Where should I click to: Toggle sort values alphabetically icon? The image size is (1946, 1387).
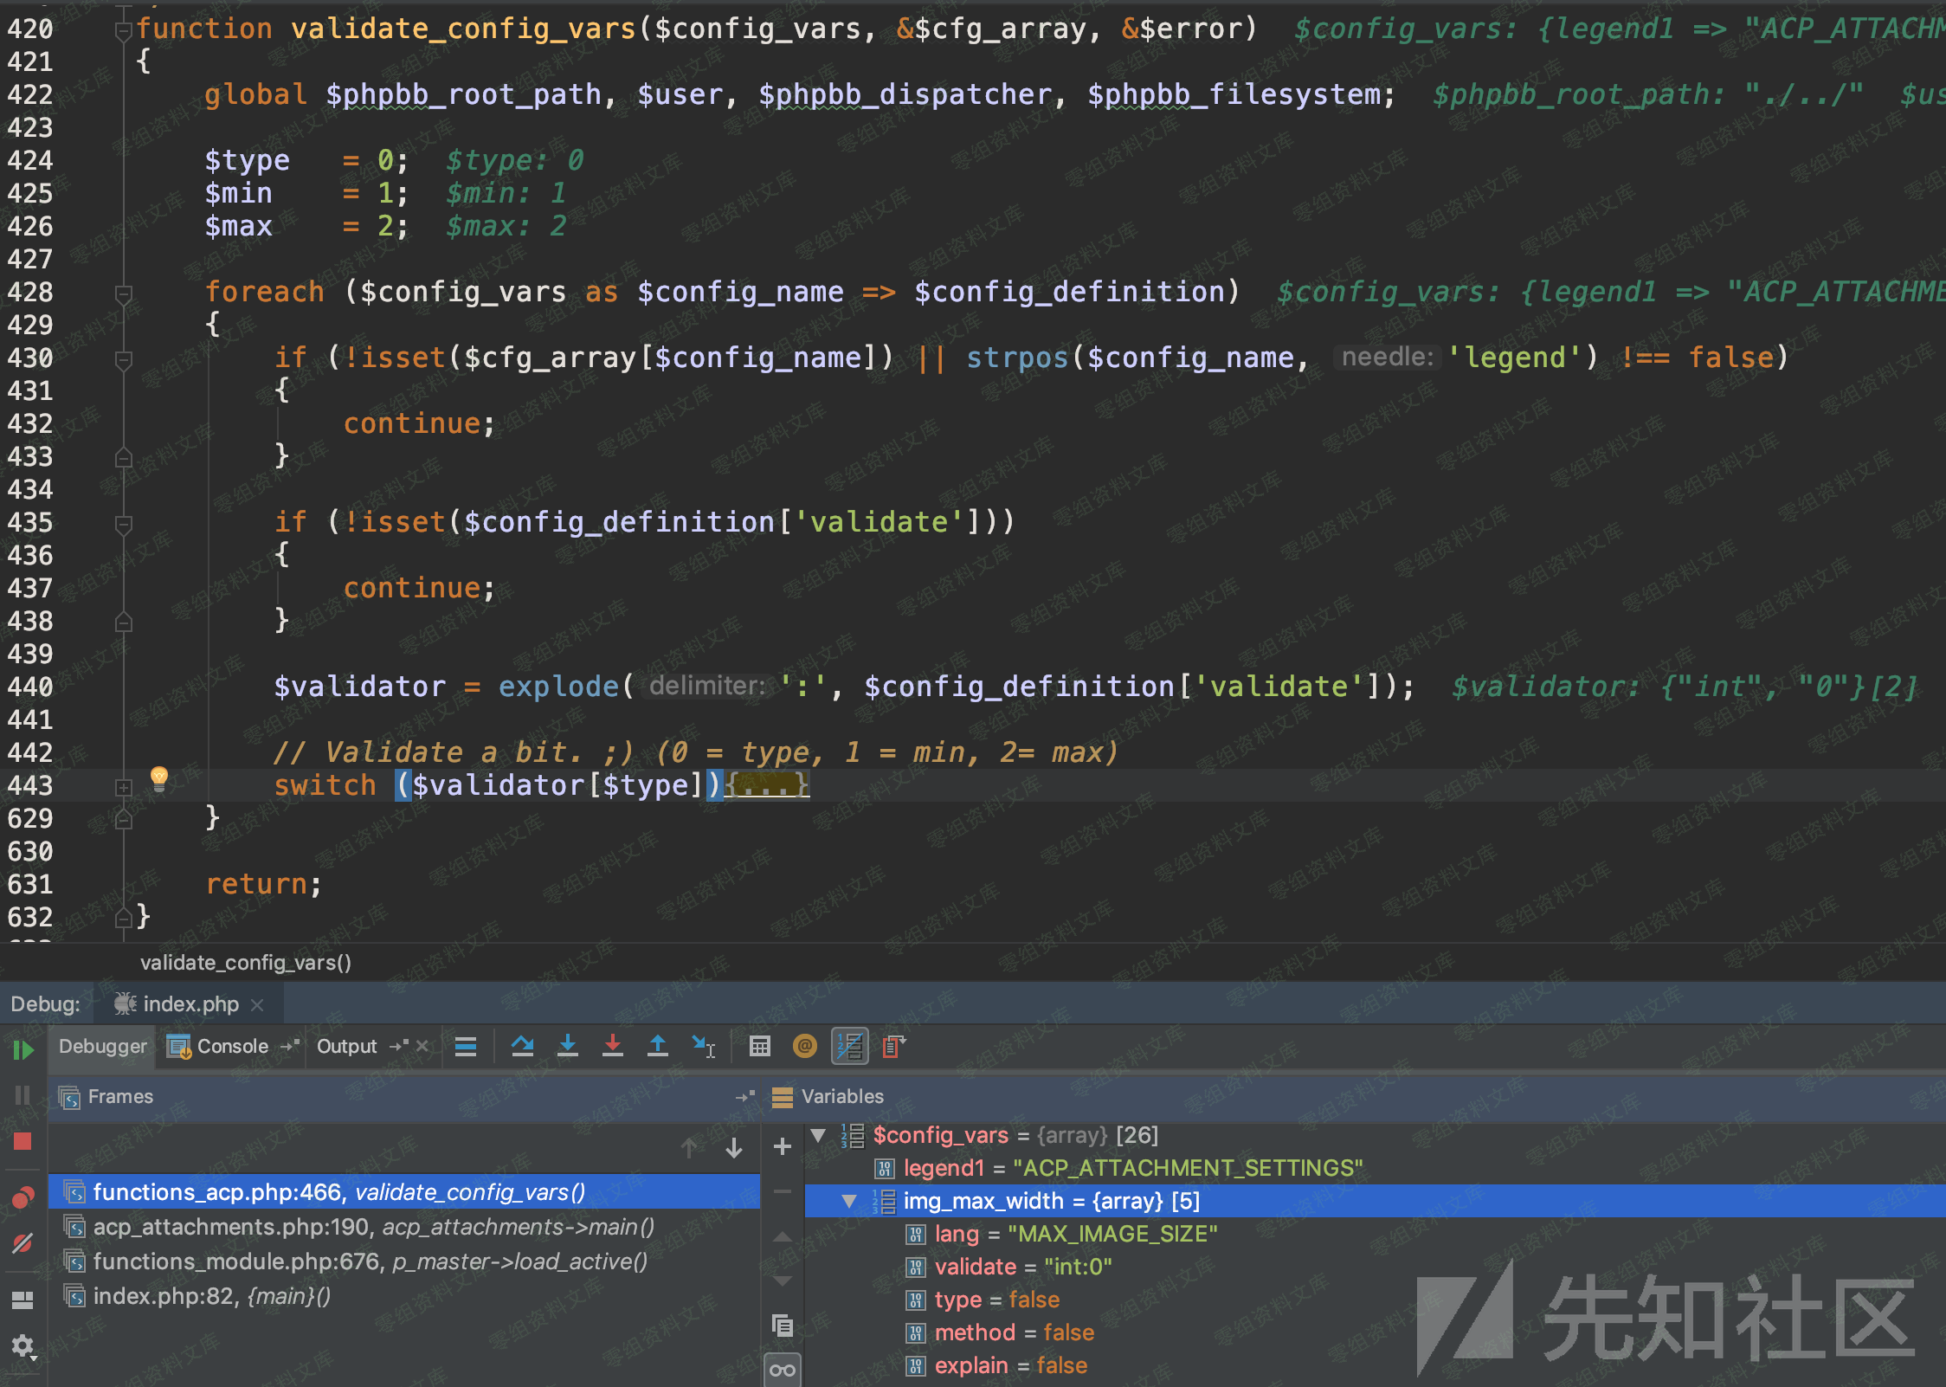tap(850, 1047)
